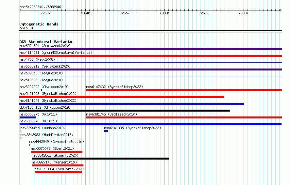
Task: Click the 7266k ruler tick label
Action: pyautogui.click(x=164, y=13)
